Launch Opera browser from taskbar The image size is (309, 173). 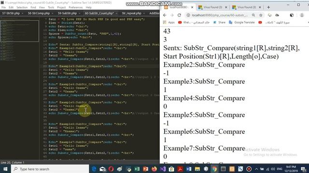click(111, 169)
